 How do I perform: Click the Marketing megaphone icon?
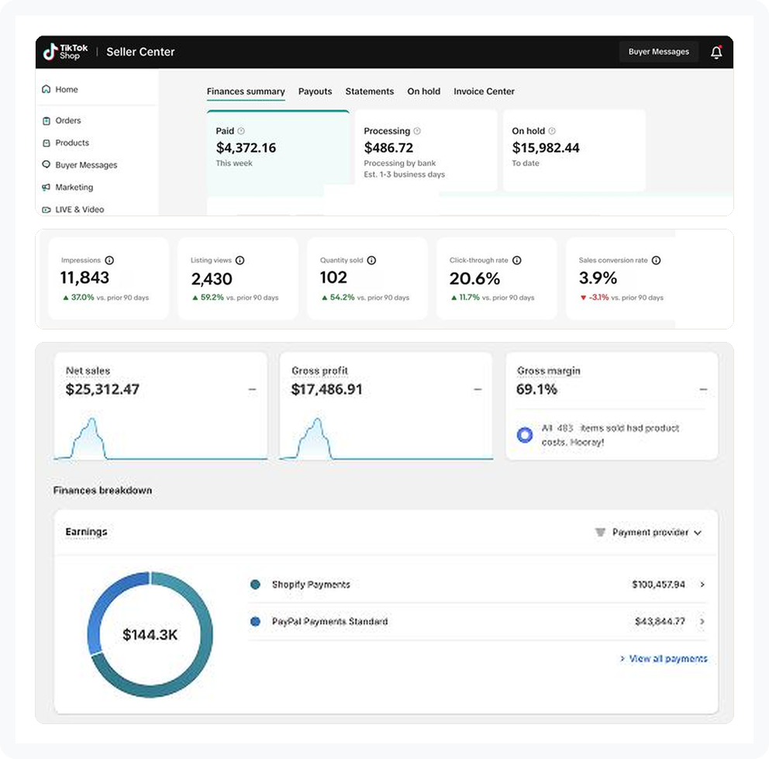click(x=46, y=187)
